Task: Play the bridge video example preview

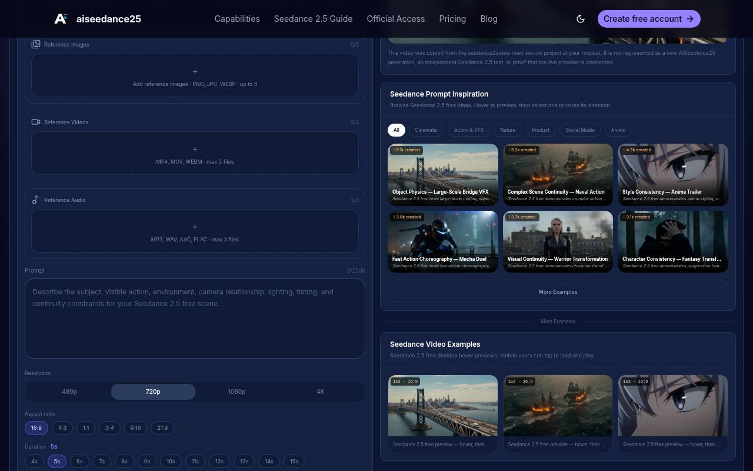Action: click(443, 406)
